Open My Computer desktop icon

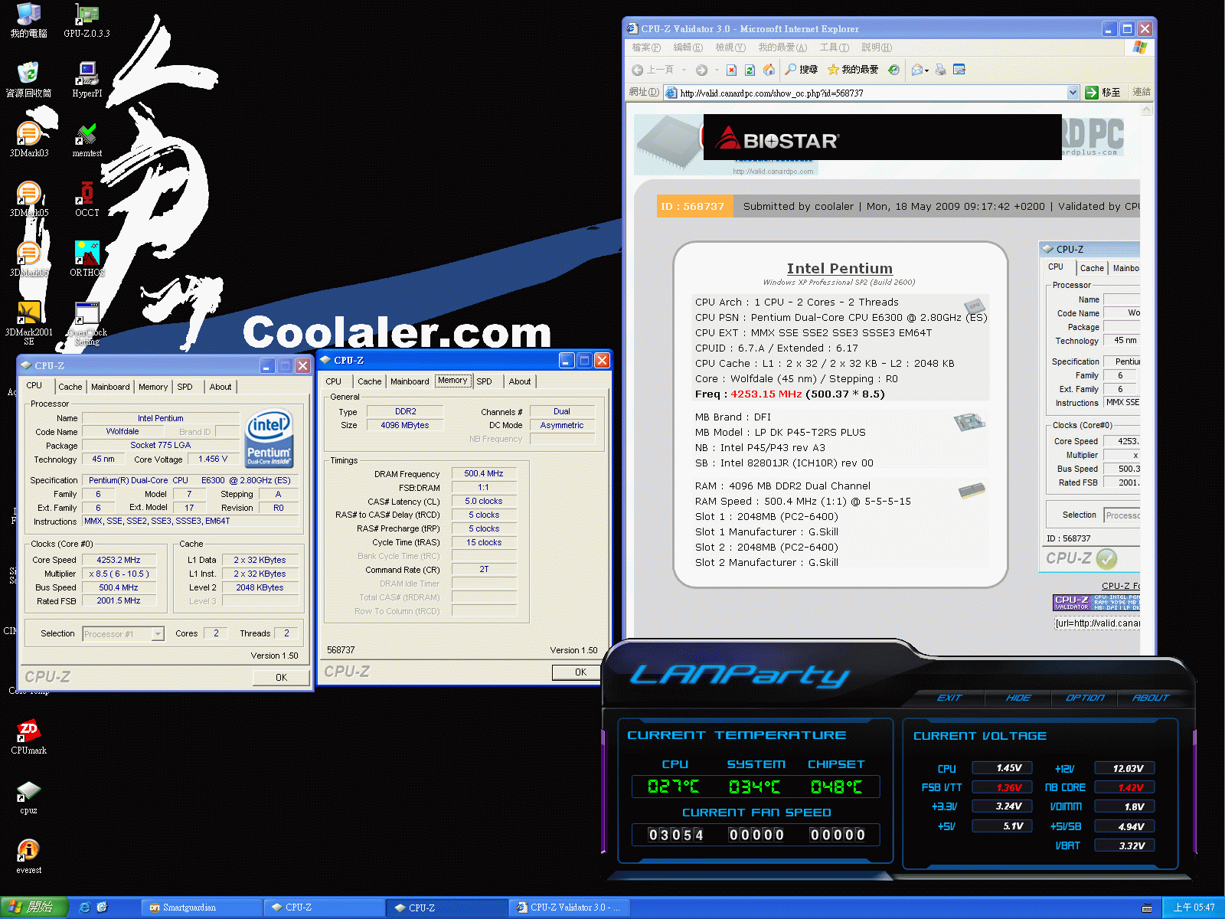[x=29, y=21]
